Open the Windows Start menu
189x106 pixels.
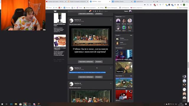tap(2, 104)
